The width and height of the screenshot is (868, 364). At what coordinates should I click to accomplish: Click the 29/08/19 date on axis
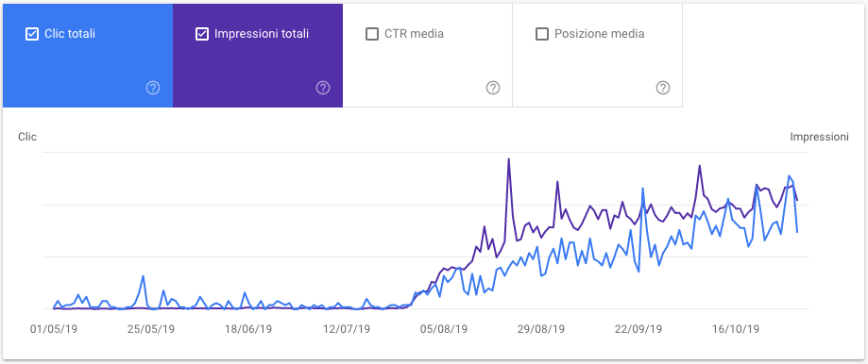click(x=541, y=329)
